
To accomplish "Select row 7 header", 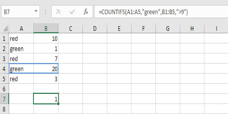I will pyautogui.click(x=4, y=99).
